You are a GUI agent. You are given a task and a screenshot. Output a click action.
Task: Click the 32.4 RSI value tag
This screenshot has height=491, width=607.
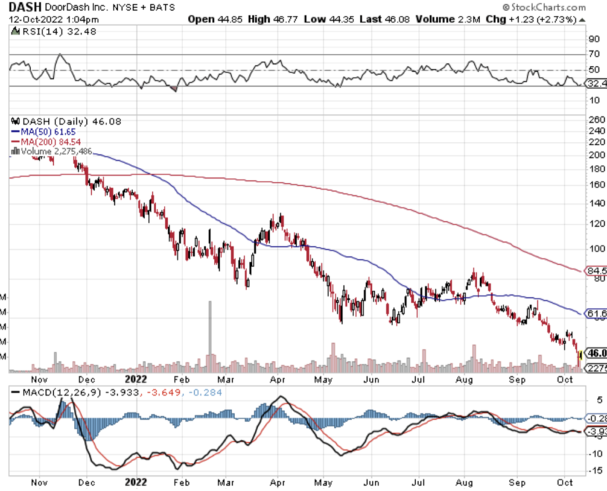[x=596, y=84]
